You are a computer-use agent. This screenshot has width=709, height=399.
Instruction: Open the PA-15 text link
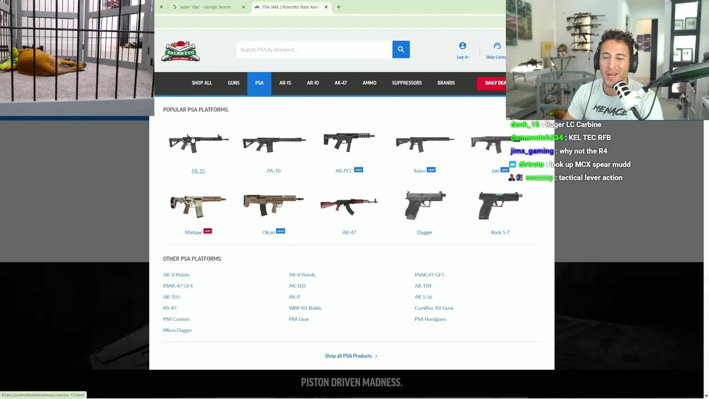(x=198, y=171)
